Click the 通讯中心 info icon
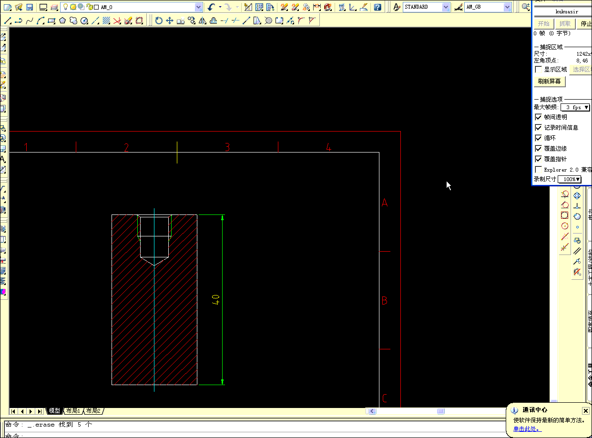Viewport: 592px width, 438px height. coord(514,410)
